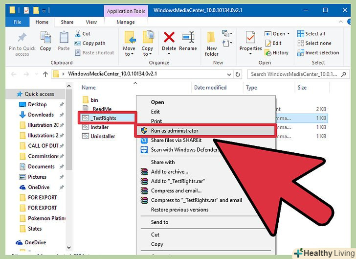Click the New folder icon
This screenshot has width=356, height=259.
[211, 37]
